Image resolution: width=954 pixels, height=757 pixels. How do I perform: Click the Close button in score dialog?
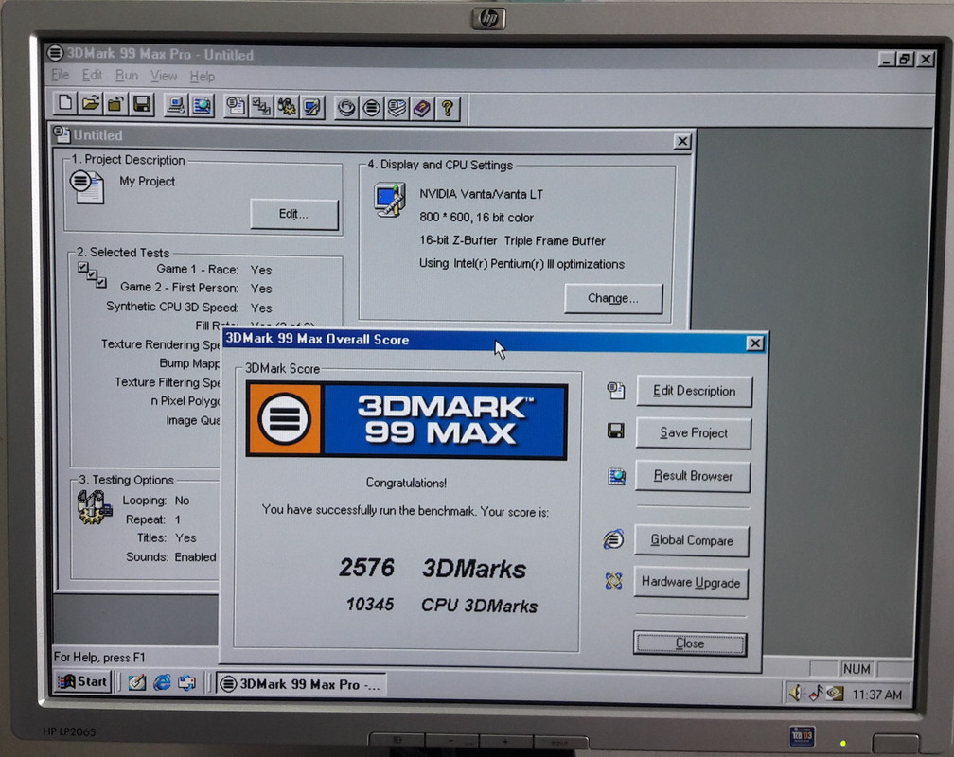pyautogui.click(x=690, y=643)
